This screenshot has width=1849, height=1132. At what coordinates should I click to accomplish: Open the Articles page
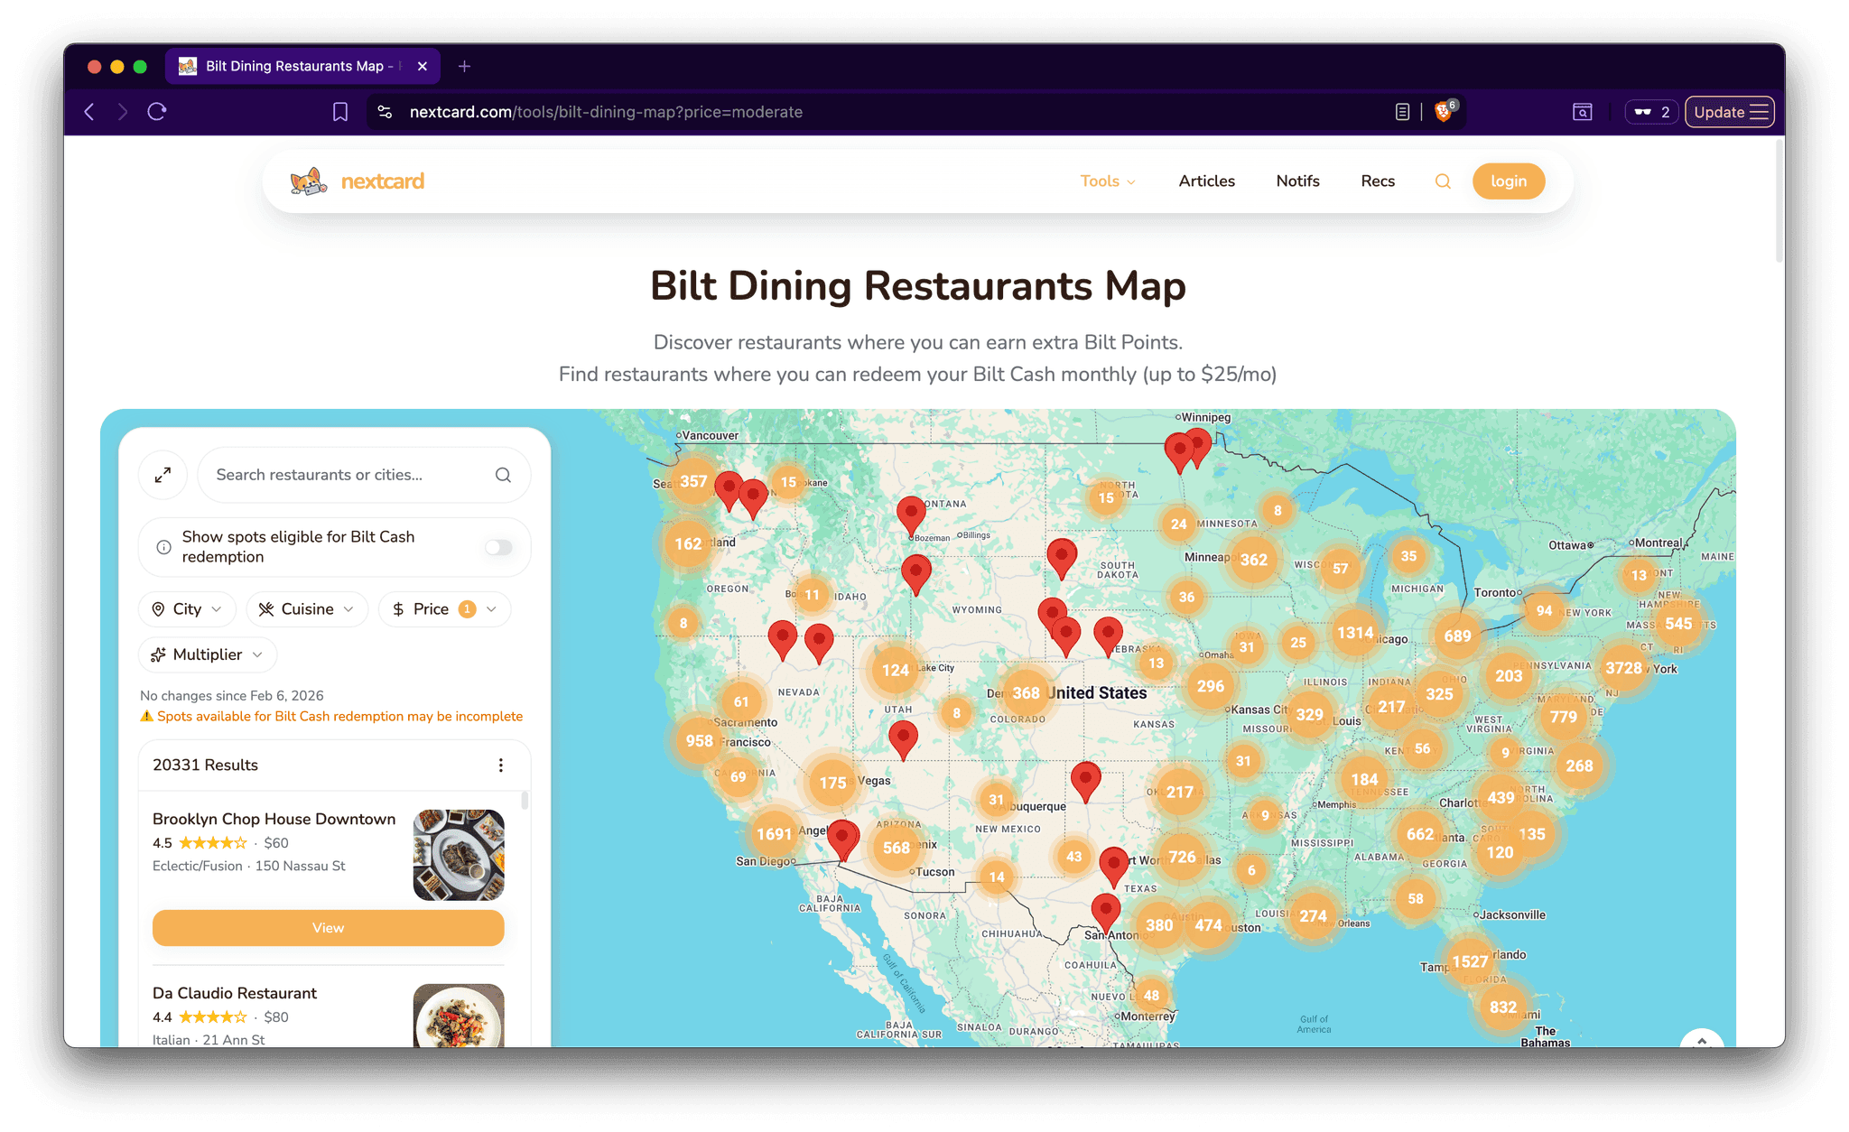(x=1206, y=181)
